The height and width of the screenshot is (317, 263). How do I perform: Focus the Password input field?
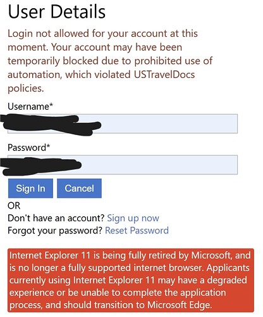point(123,165)
